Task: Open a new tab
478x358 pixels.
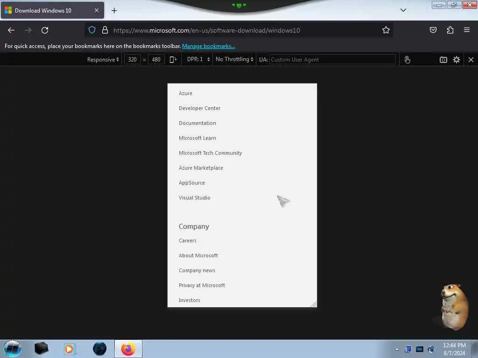Action: pyautogui.click(x=114, y=11)
